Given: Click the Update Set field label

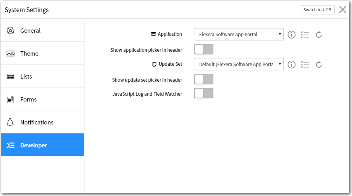Looking at the screenshot, I should click(x=170, y=64).
